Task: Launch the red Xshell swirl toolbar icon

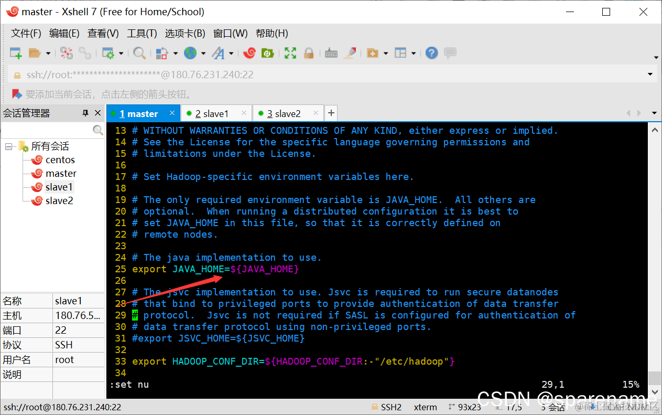Action: tap(249, 53)
